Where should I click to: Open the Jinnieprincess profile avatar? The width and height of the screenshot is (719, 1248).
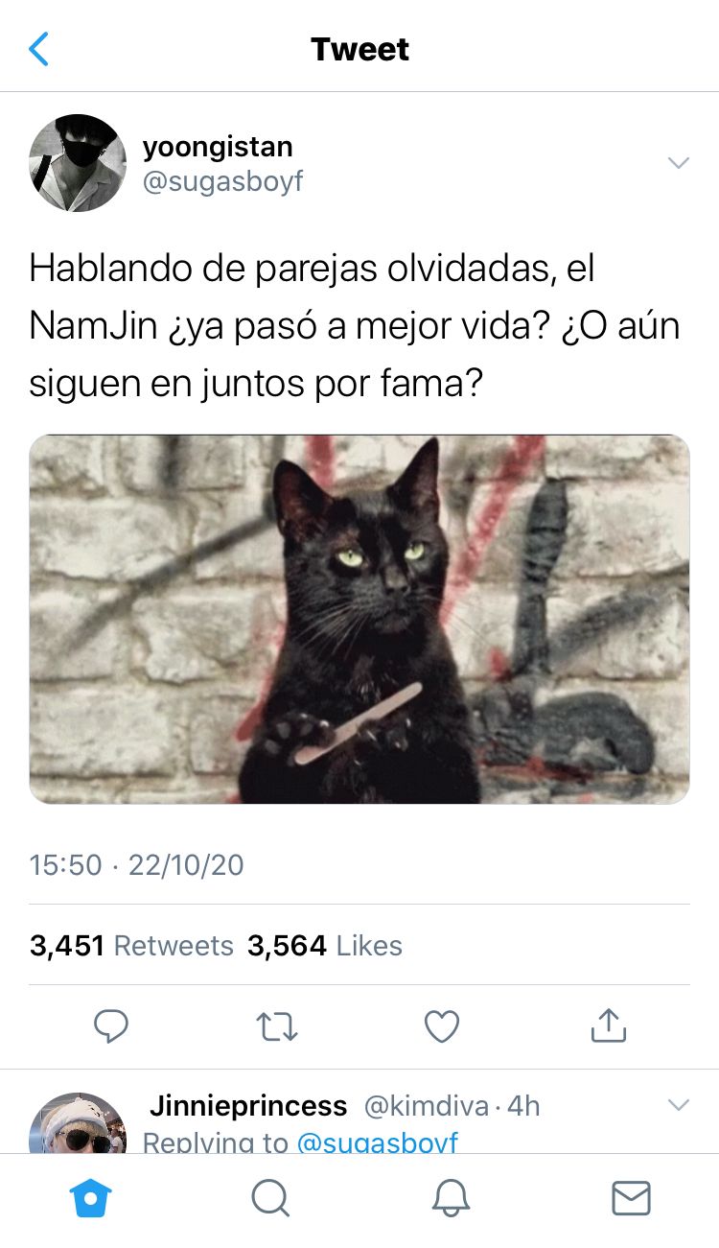78,1122
